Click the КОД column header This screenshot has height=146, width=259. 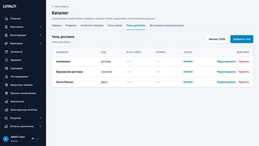tap(103, 52)
